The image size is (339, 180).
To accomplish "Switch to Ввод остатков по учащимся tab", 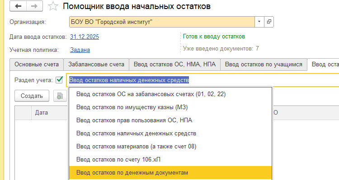I will (x=264, y=65).
